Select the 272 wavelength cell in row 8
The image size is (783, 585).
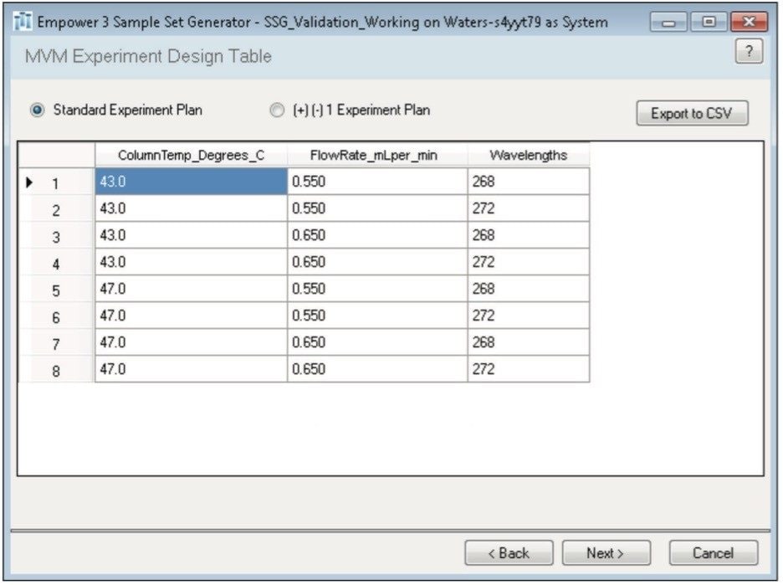point(530,369)
